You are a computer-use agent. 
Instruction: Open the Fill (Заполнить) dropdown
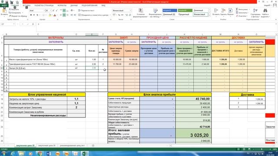click(x=242, y=13)
